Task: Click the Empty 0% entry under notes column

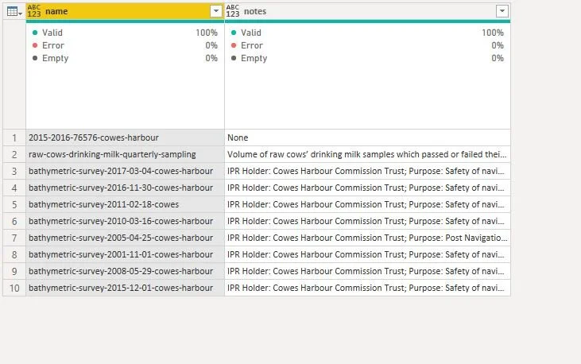Action: (367, 58)
